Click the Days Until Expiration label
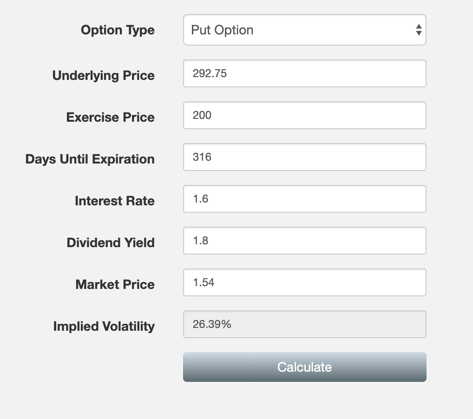473x419 pixels. tap(90, 159)
